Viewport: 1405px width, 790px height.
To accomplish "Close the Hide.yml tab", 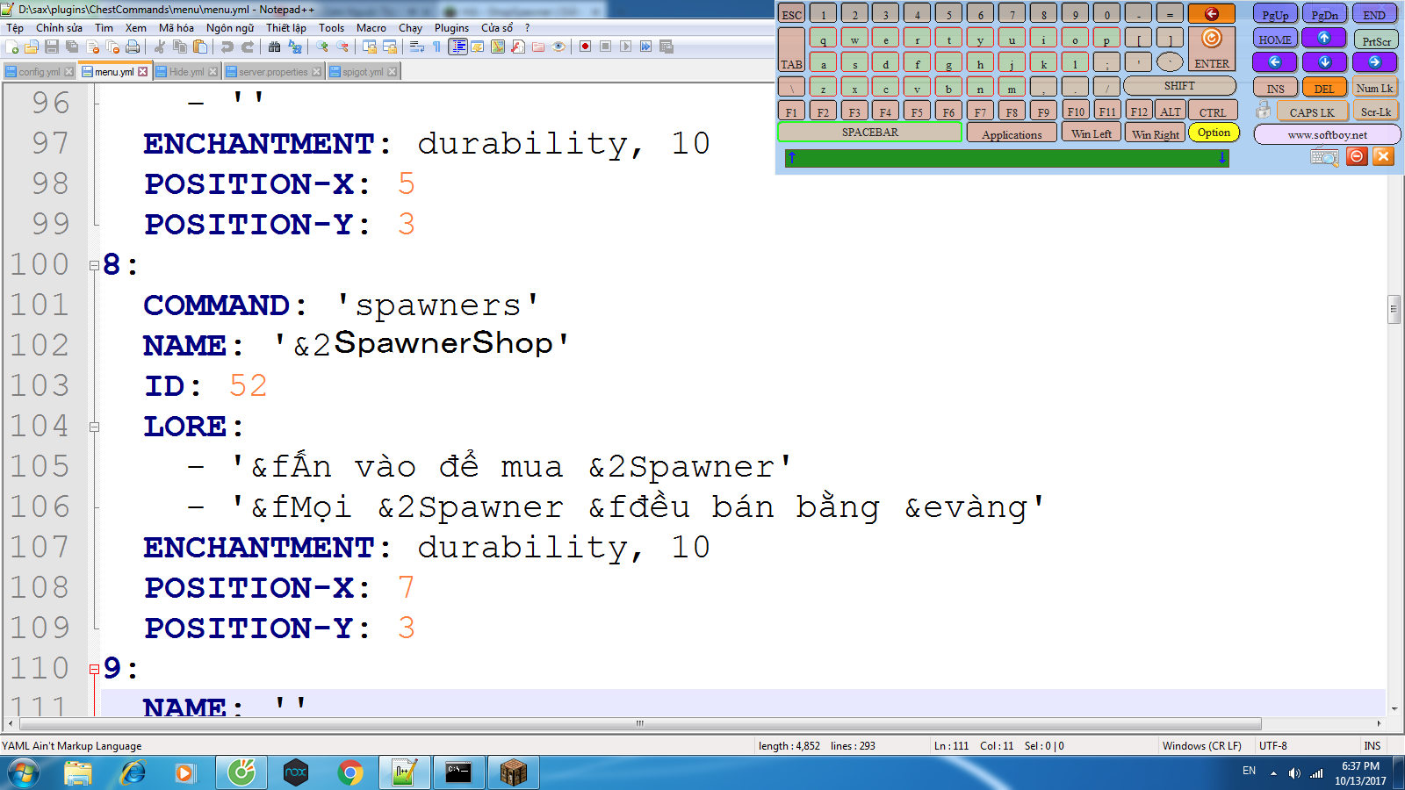I will [213, 72].
